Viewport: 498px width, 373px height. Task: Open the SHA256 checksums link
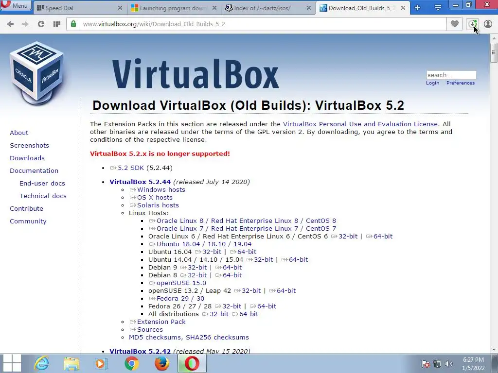pyautogui.click(x=217, y=337)
